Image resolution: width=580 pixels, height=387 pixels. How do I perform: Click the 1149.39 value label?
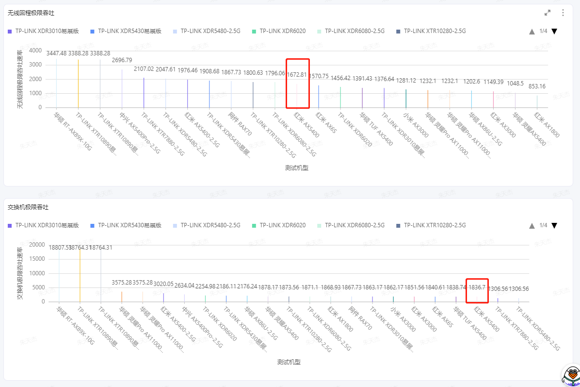(494, 82)
